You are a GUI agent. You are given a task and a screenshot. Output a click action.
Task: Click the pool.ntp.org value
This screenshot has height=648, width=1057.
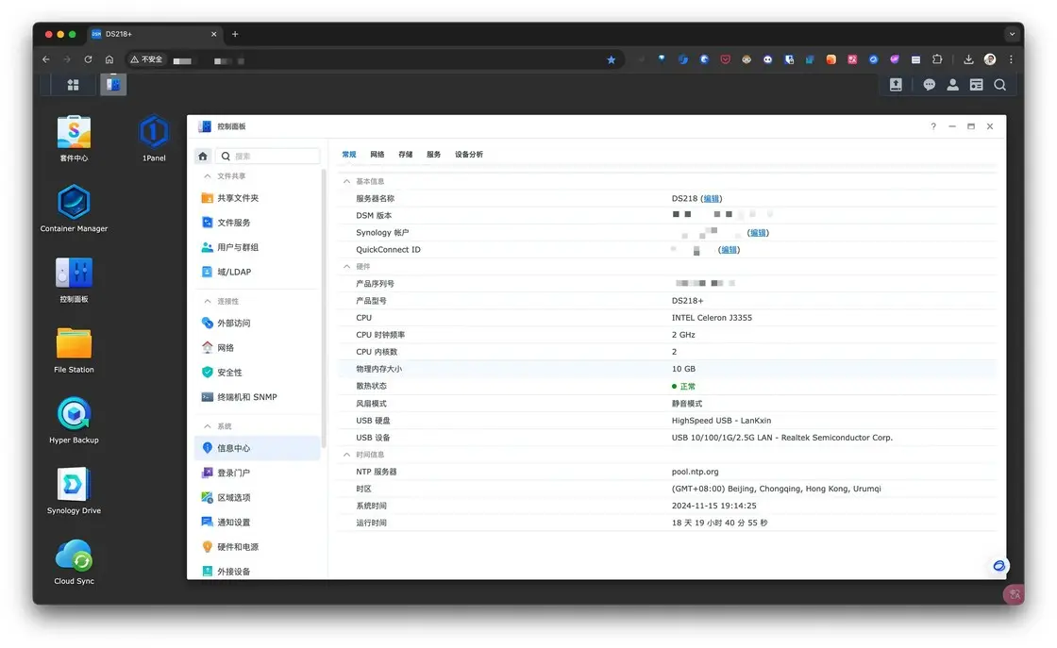(x=695, y=472)
